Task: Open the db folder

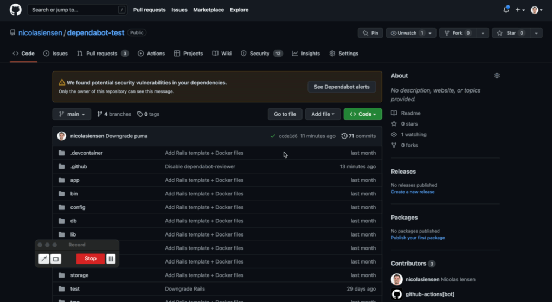Action: click(74, 221)
